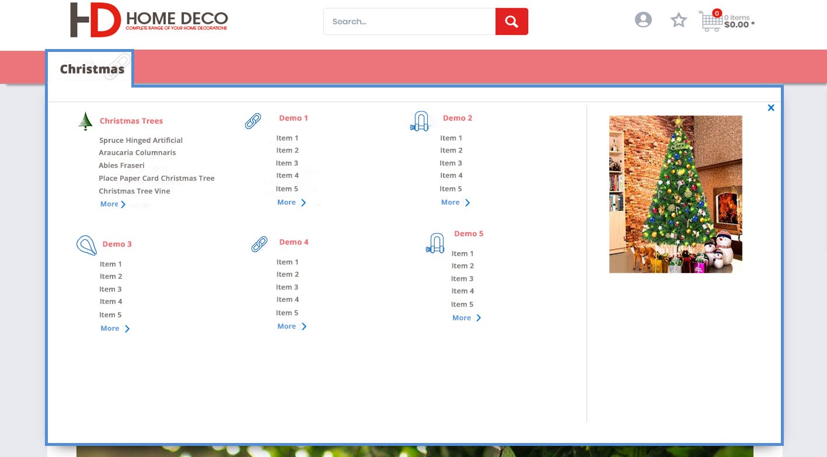Open the shopping cart icon

coord(711,21)
